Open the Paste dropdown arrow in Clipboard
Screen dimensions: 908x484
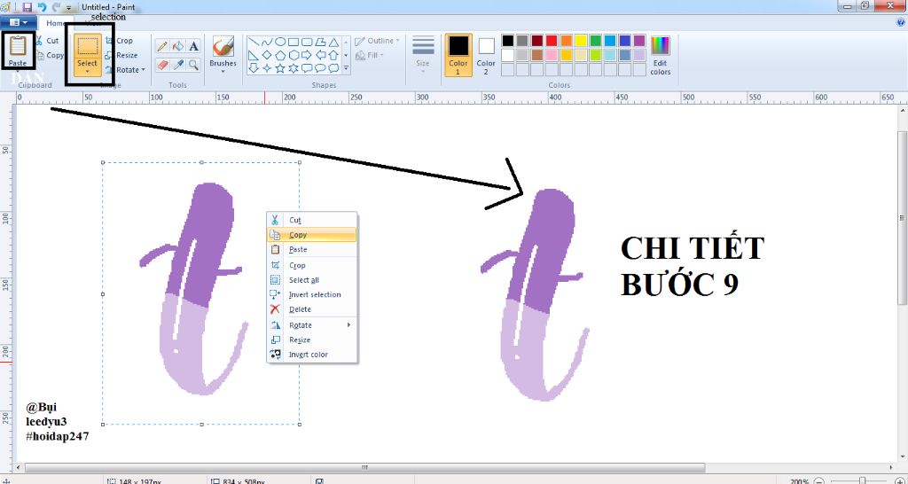[x=18, y=72]
